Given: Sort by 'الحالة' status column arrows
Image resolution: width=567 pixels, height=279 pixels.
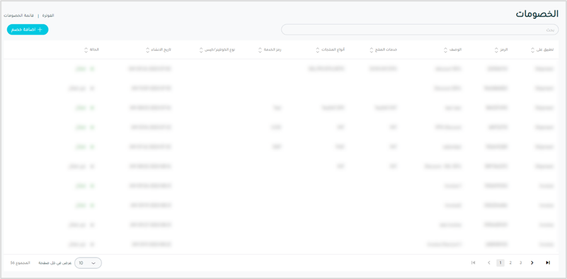Looking at the screenshot, I should click(86, 50).
